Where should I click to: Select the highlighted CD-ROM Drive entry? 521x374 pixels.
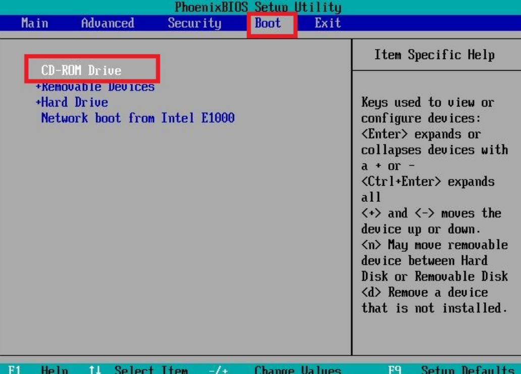[81, 70]
